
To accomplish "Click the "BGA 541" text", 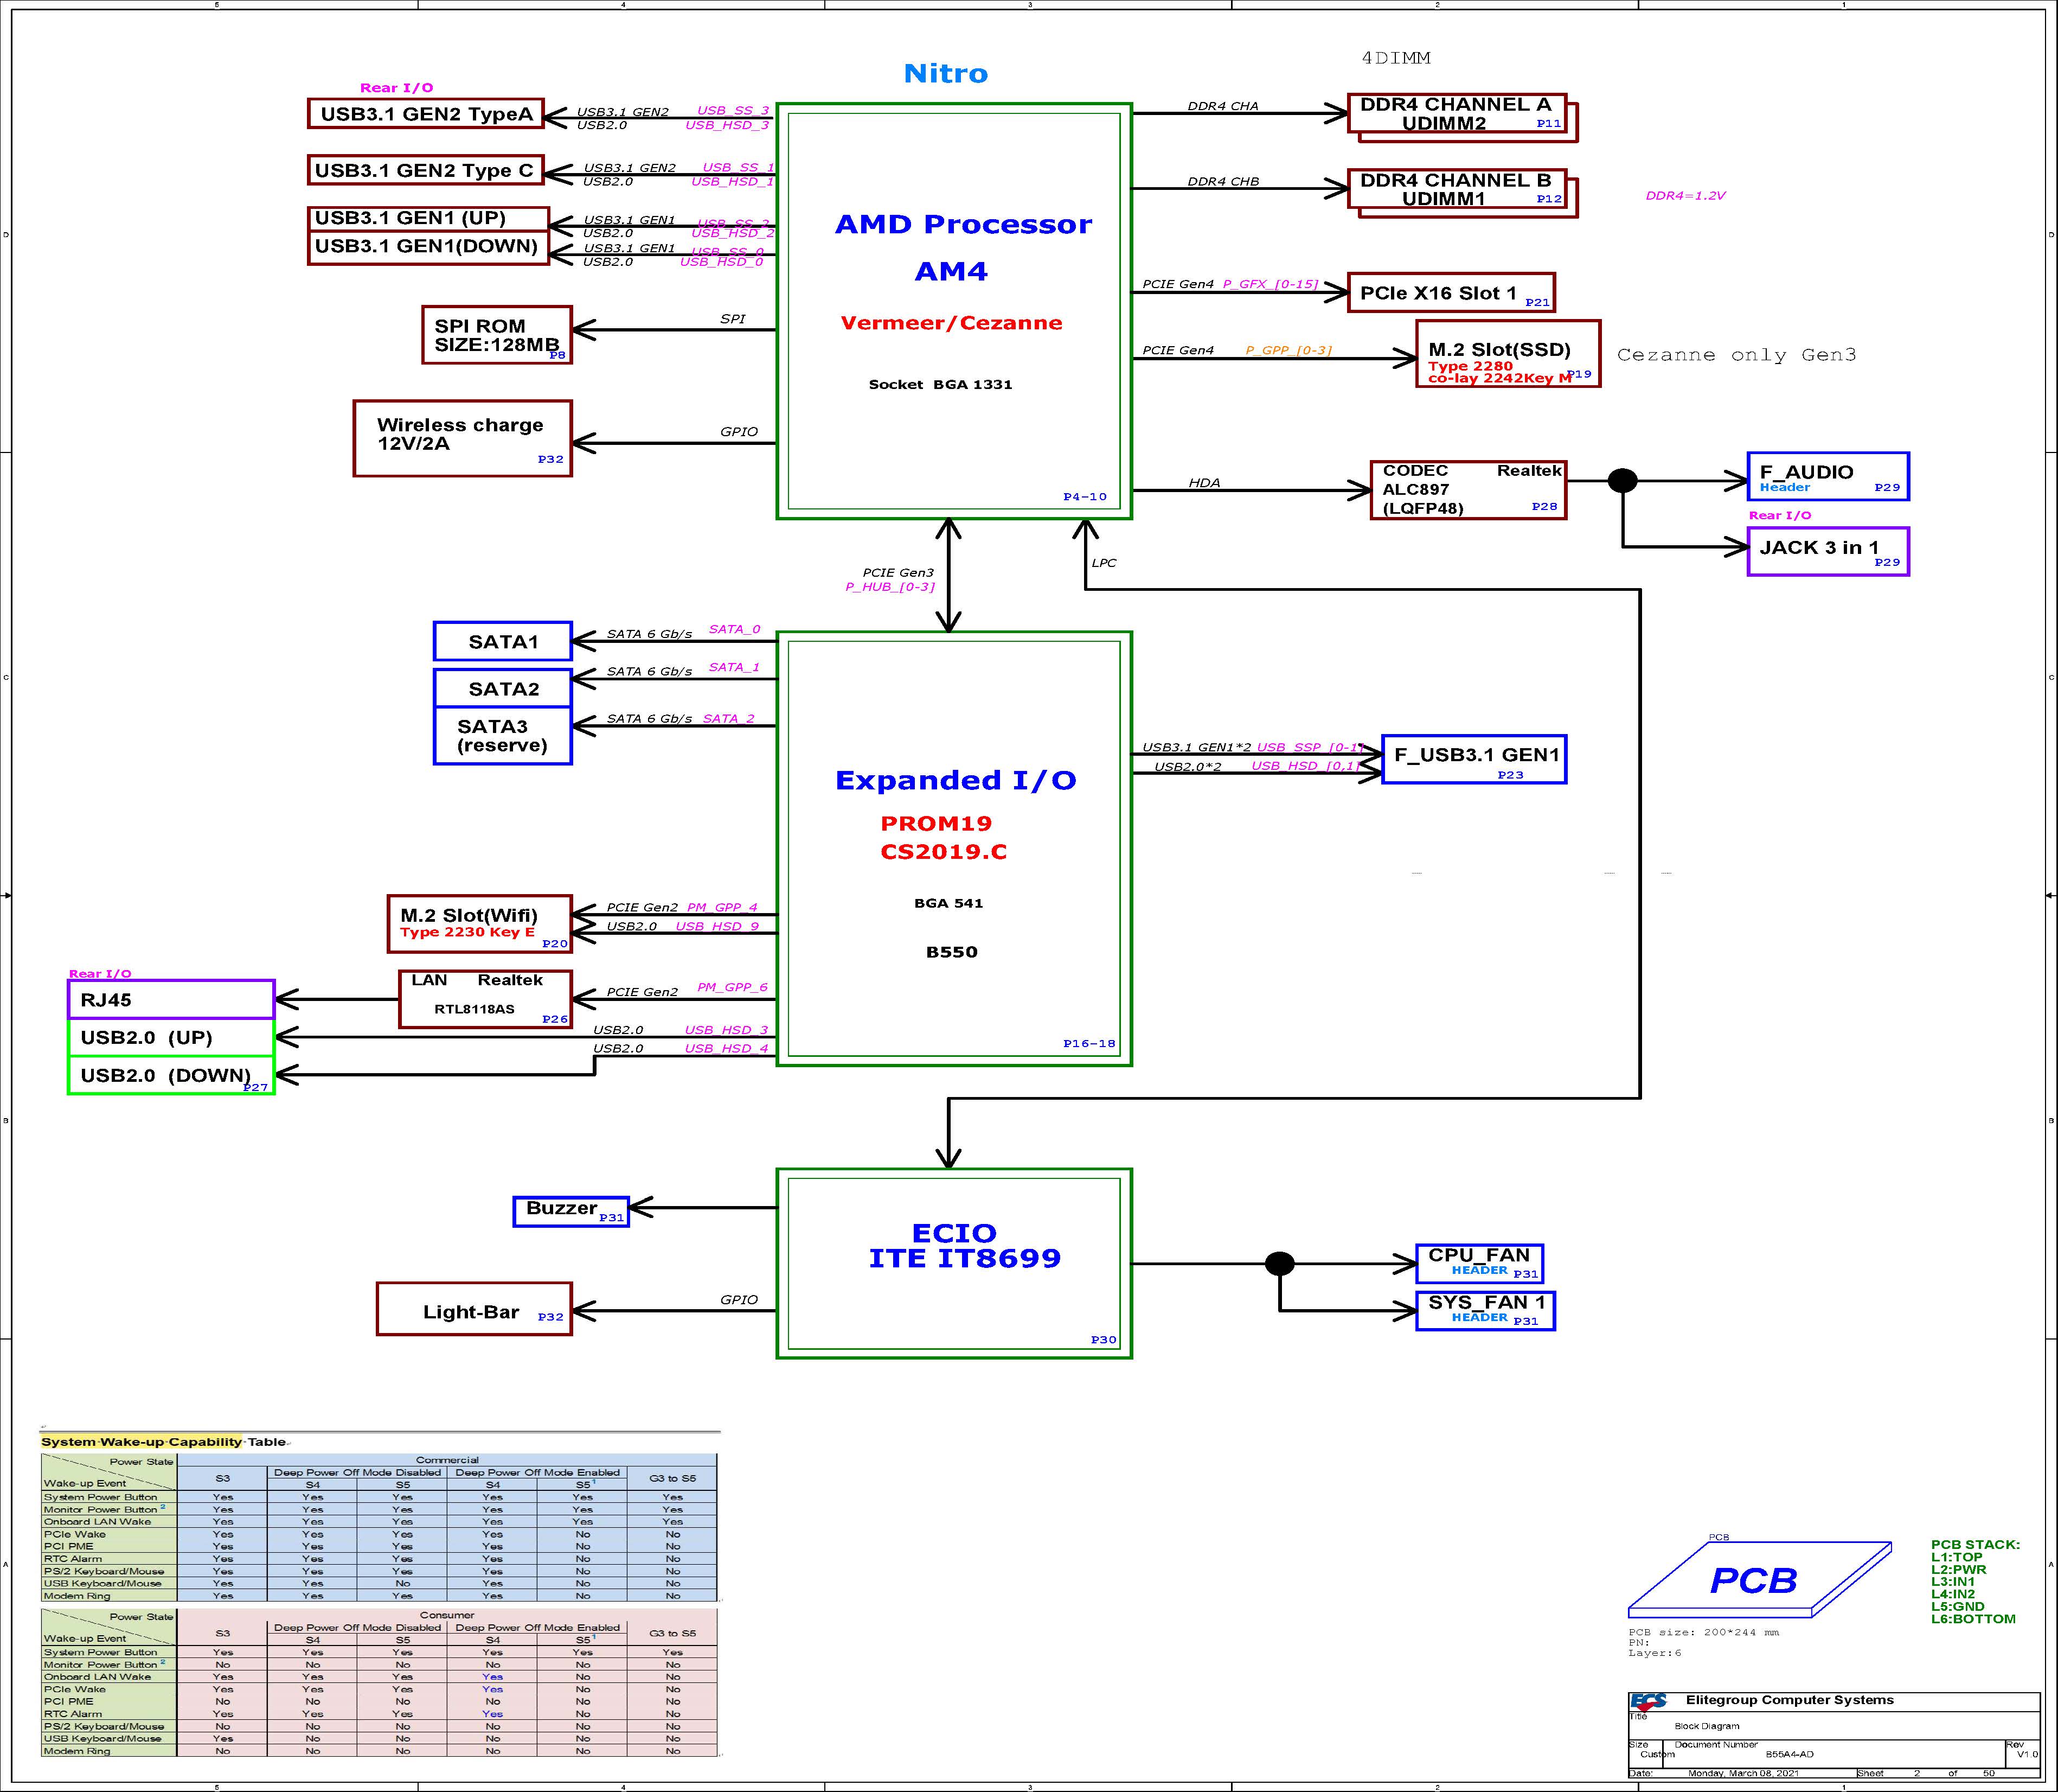I will coord(948,903).
